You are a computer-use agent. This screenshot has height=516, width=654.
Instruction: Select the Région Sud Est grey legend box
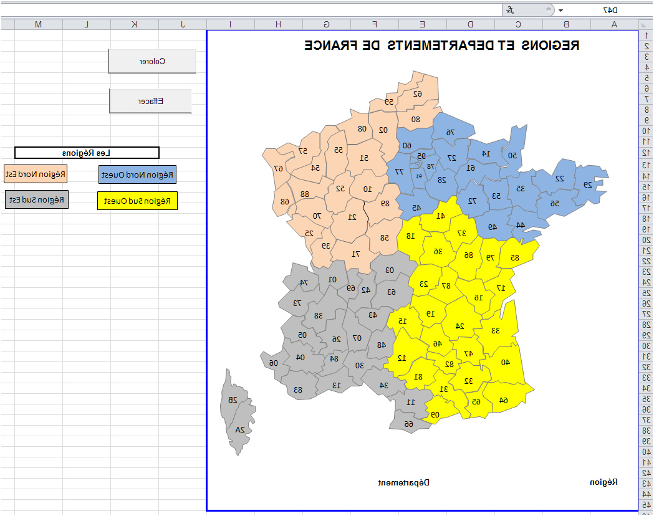tap(37, 199)
